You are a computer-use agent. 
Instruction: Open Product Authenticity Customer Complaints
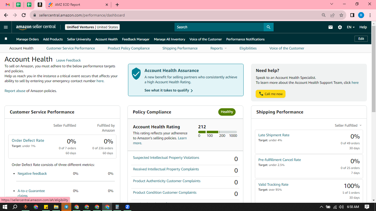(x=167, y=181)
